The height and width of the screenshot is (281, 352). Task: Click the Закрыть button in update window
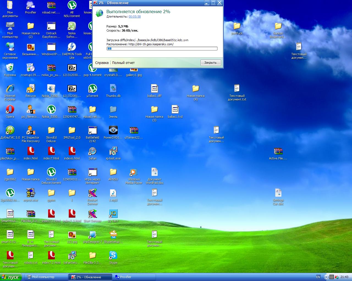[210, 63]
